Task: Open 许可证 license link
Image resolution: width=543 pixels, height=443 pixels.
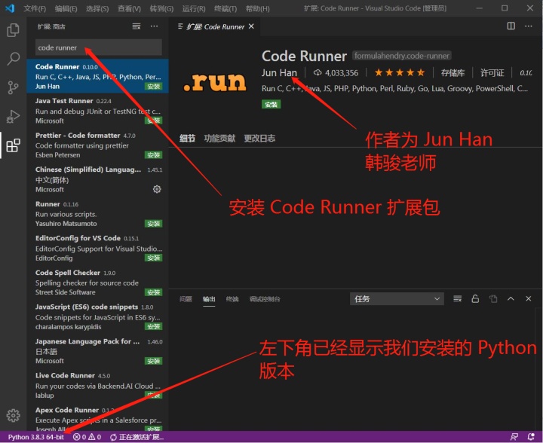Action: (x=492, y=73)
